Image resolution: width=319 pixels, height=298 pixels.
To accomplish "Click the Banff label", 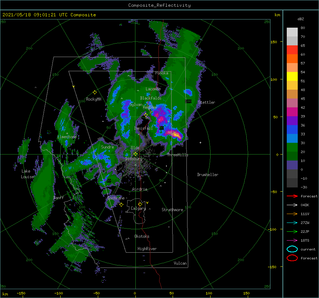I will 58,197.
